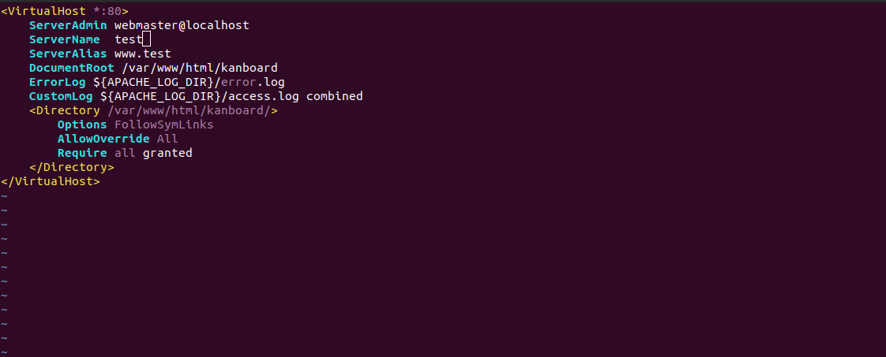Click the closing VirtualHost tag
Viewport: 886px width, 357px height.
[x=51, y=181]
